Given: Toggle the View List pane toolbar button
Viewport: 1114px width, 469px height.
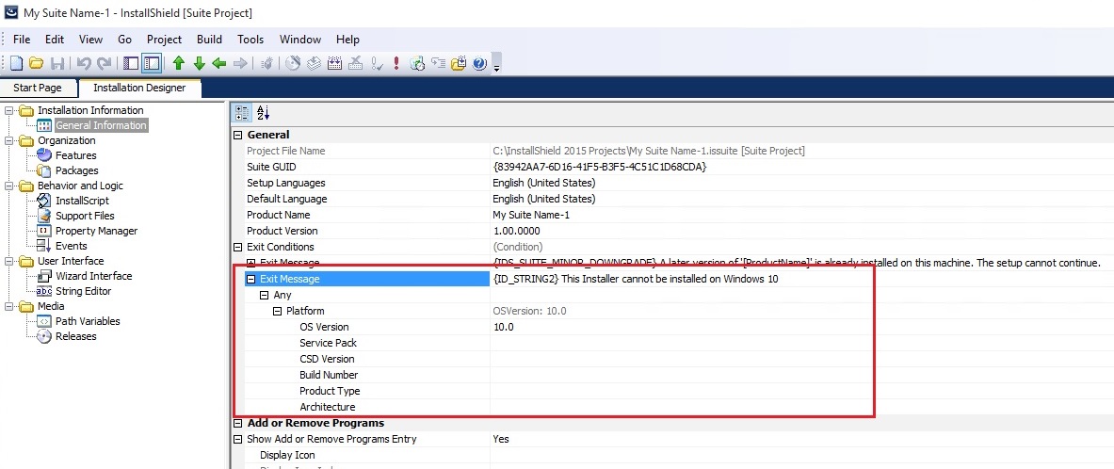Looking at the screenshot, I should point(131,63).
